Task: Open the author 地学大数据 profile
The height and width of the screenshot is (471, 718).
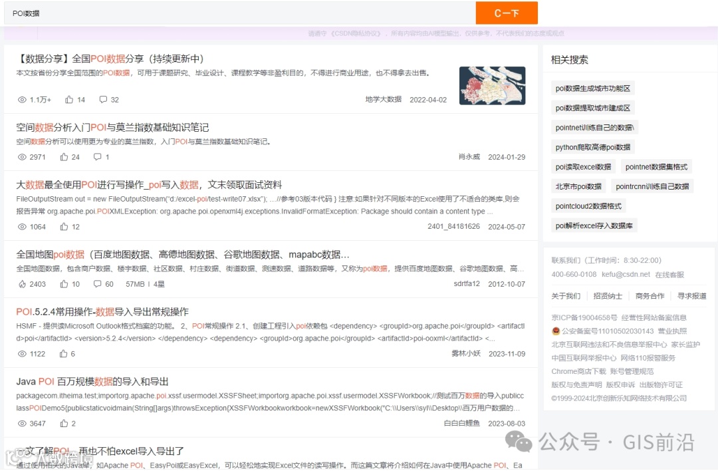Action: coord(384,99)
